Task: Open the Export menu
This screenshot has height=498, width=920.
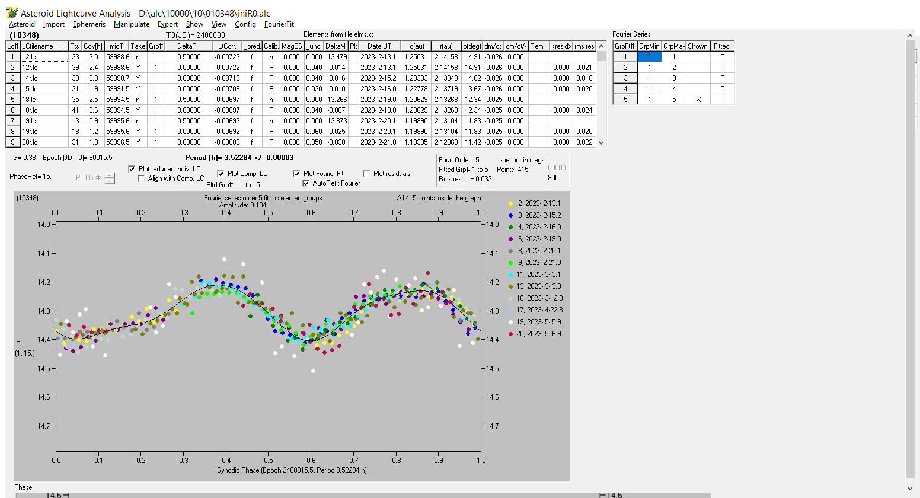Action: 168,24
